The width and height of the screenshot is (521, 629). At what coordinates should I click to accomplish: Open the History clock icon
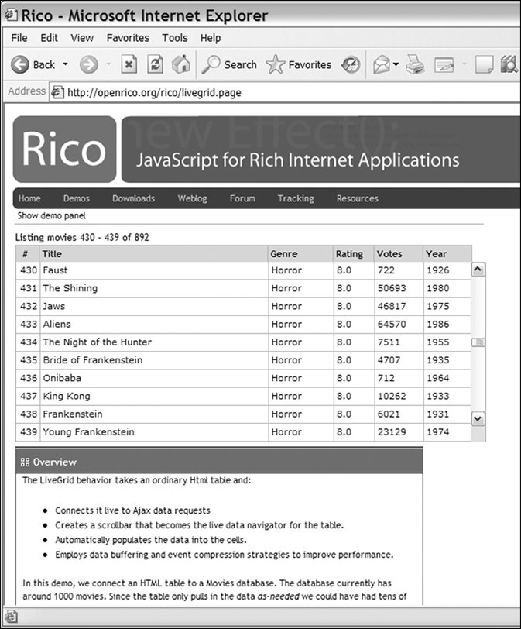pos(351,64)
